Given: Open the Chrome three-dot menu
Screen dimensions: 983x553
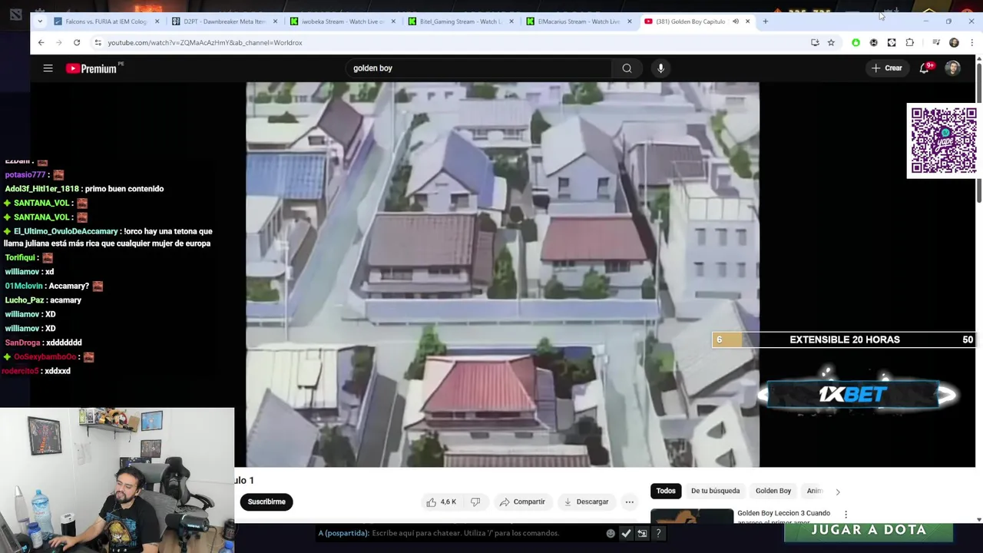Looking at the screenshot, I should pyautogui.click(x=971, y=43).
